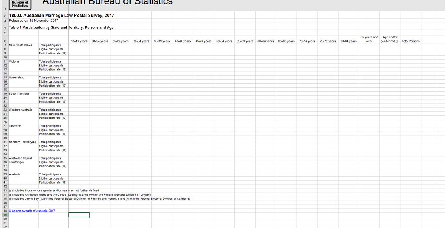Select footnote (c) about Jervis Bay
Image resolution: width=445 pixels, height=228 pixels.
pos(99,198)
